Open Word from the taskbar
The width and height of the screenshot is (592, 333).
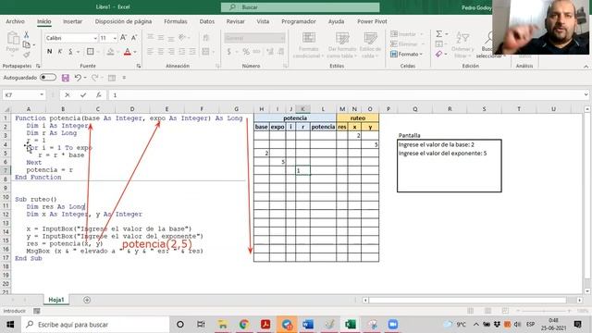308,325
